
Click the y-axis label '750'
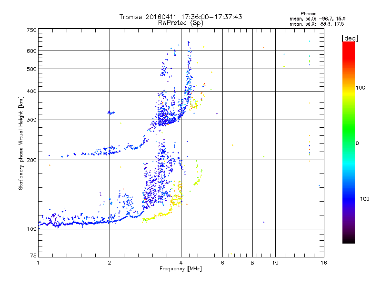tap(32, 30)
